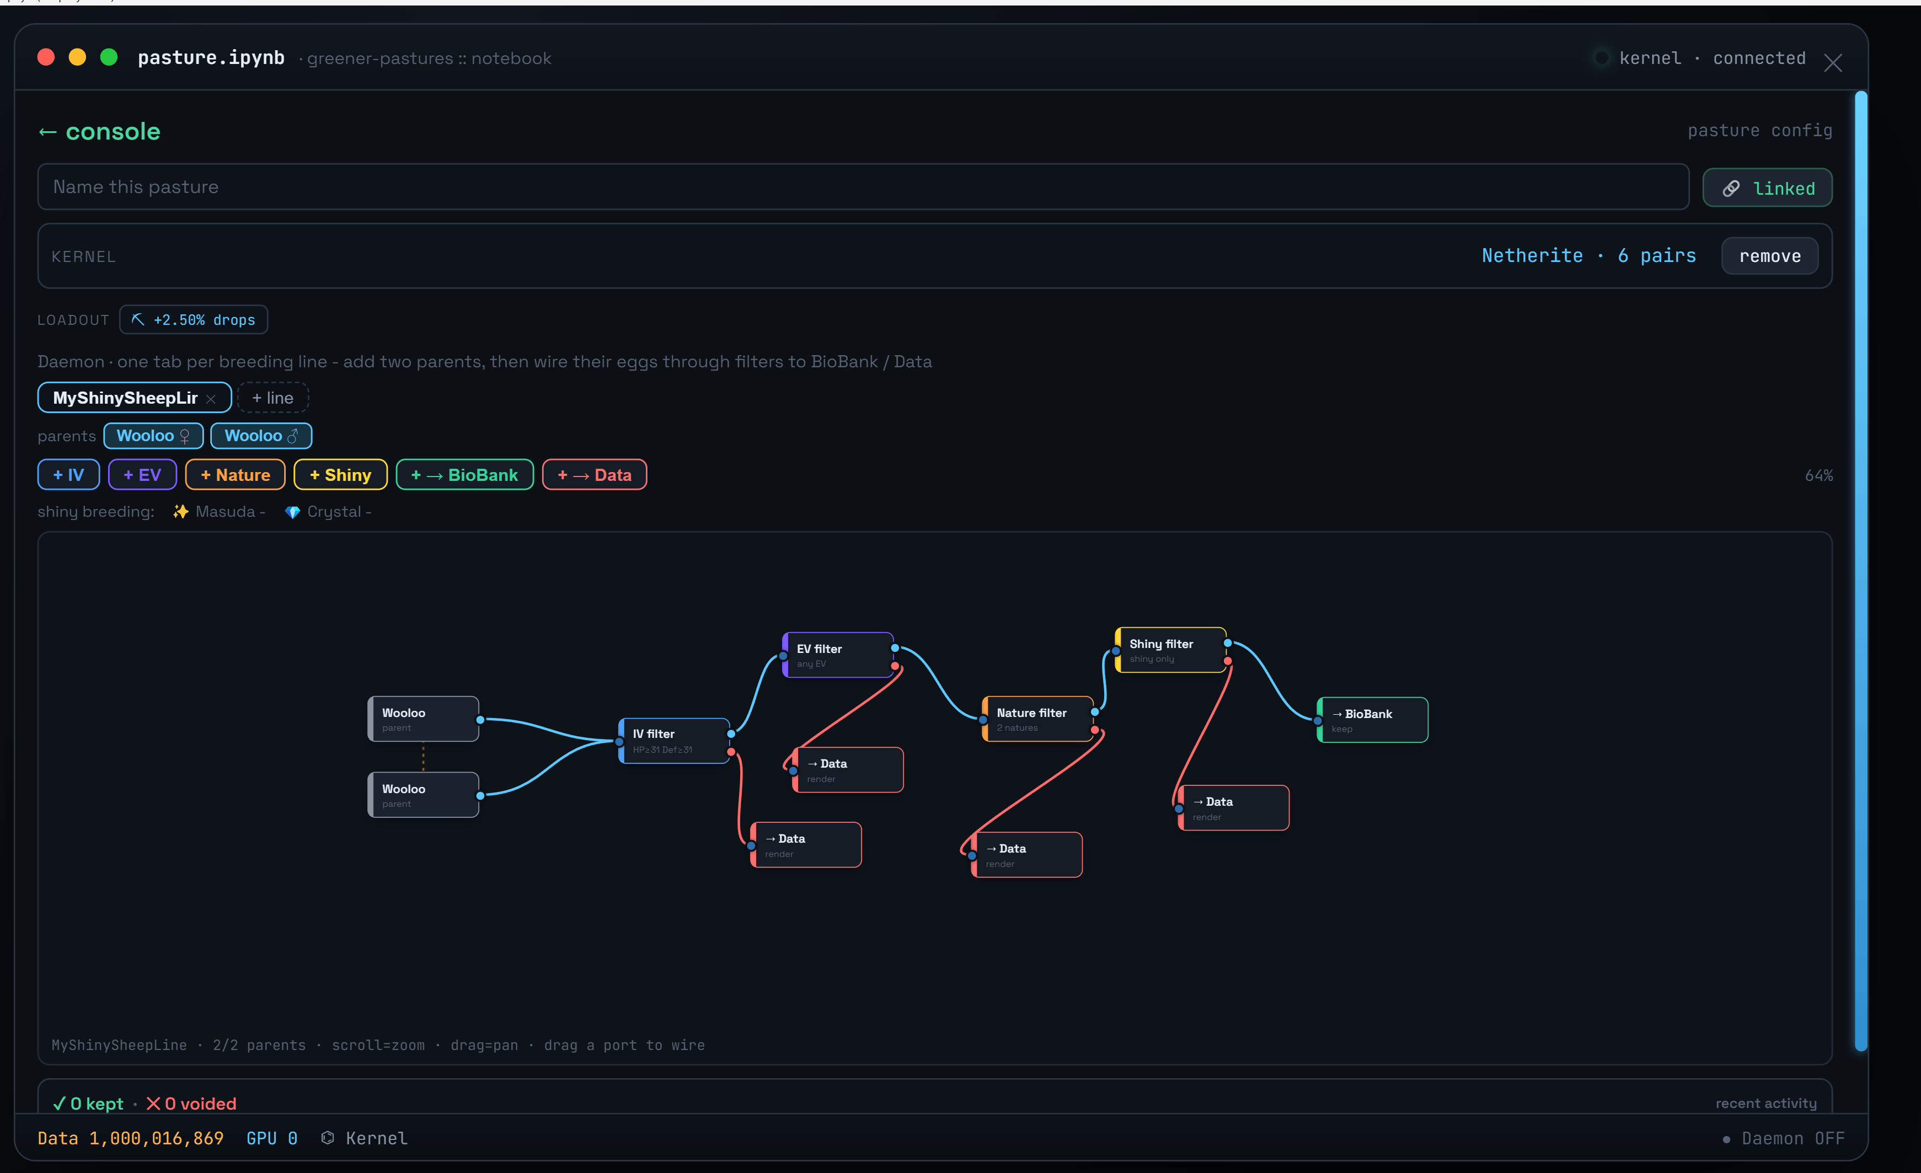Viewport: 1921px width, 1173px height.
Task: Click the kernel connected status dot
Action: 1601,58
